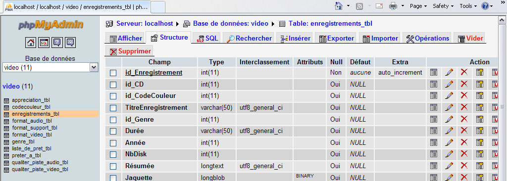Follow the Base de données: video breadcrumb

[231, 24]
